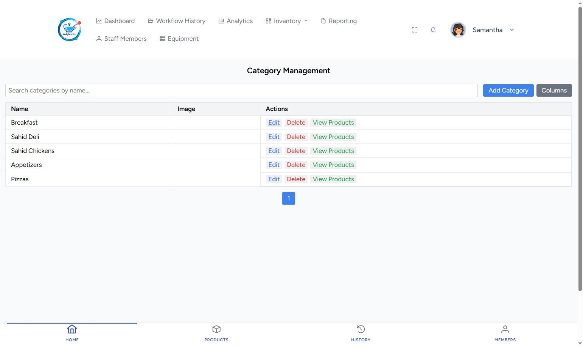Switch to the Home bottom tab
This screenshot has height=347, width=583.
pos(72,333)
